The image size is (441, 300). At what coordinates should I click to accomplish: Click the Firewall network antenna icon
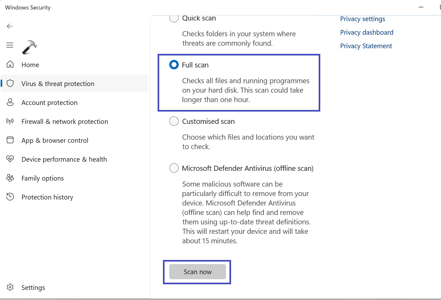click(x=10, y=121)
